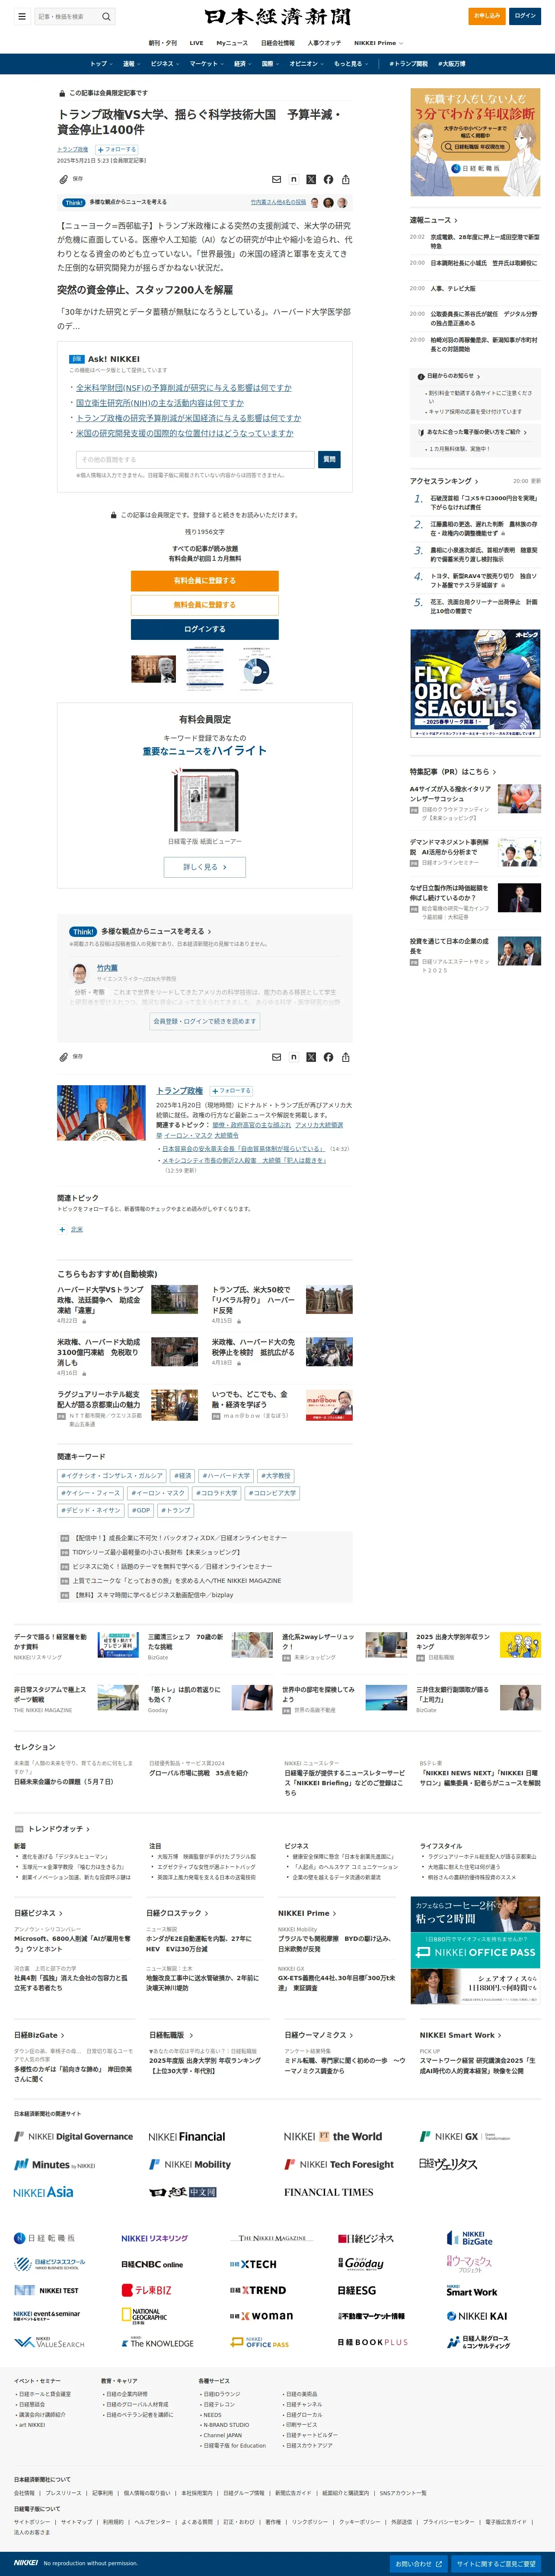Open the FLY OBIC SEAGULLS ad banner

coord(475,684)
